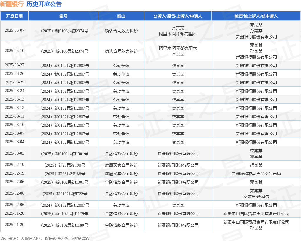The height and width of the screenshot is (241, 301).
Task: Click plaintiff 贺某某 in the 2025-03-10 row
Action: (178, 125)
